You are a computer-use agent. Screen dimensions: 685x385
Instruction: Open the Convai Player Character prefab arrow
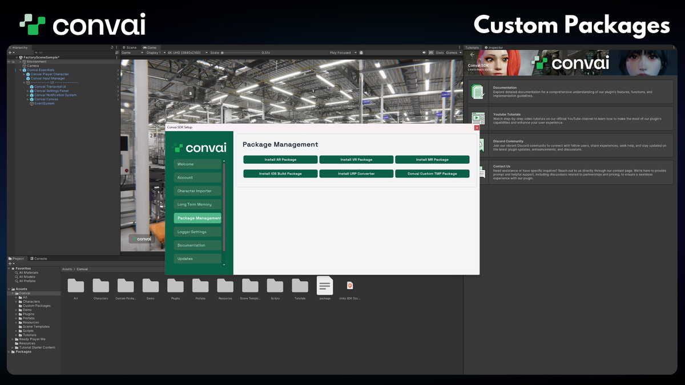coord(118,74)
